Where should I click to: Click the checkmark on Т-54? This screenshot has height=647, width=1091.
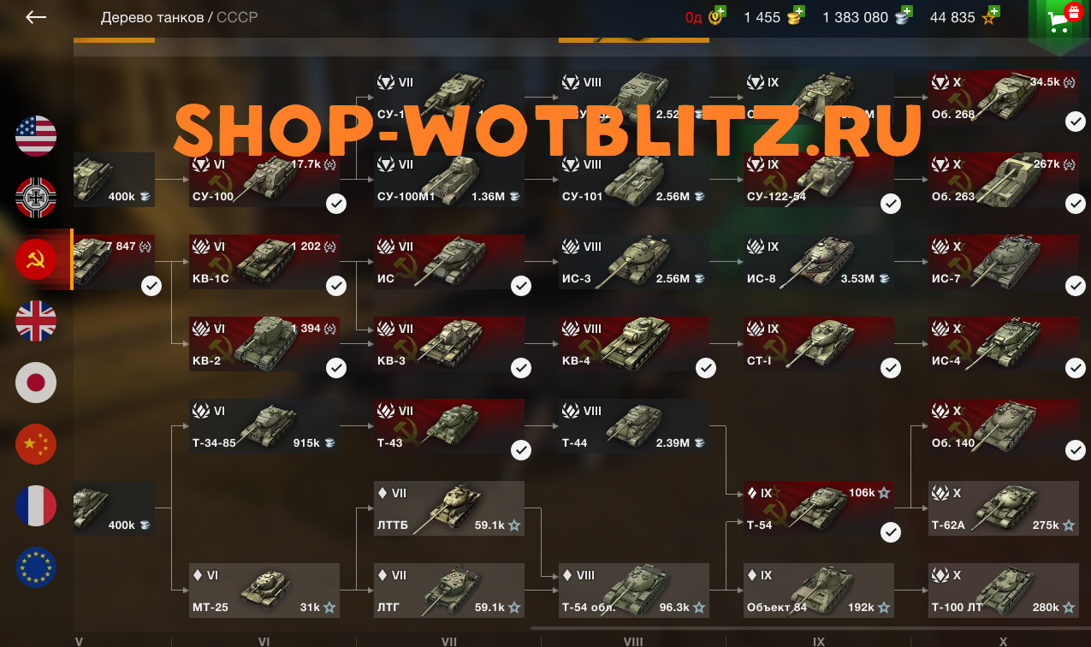pyautogui.click(x=891, y=532)
